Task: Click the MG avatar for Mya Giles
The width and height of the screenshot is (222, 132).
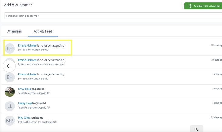Action: tap(10, 120)
